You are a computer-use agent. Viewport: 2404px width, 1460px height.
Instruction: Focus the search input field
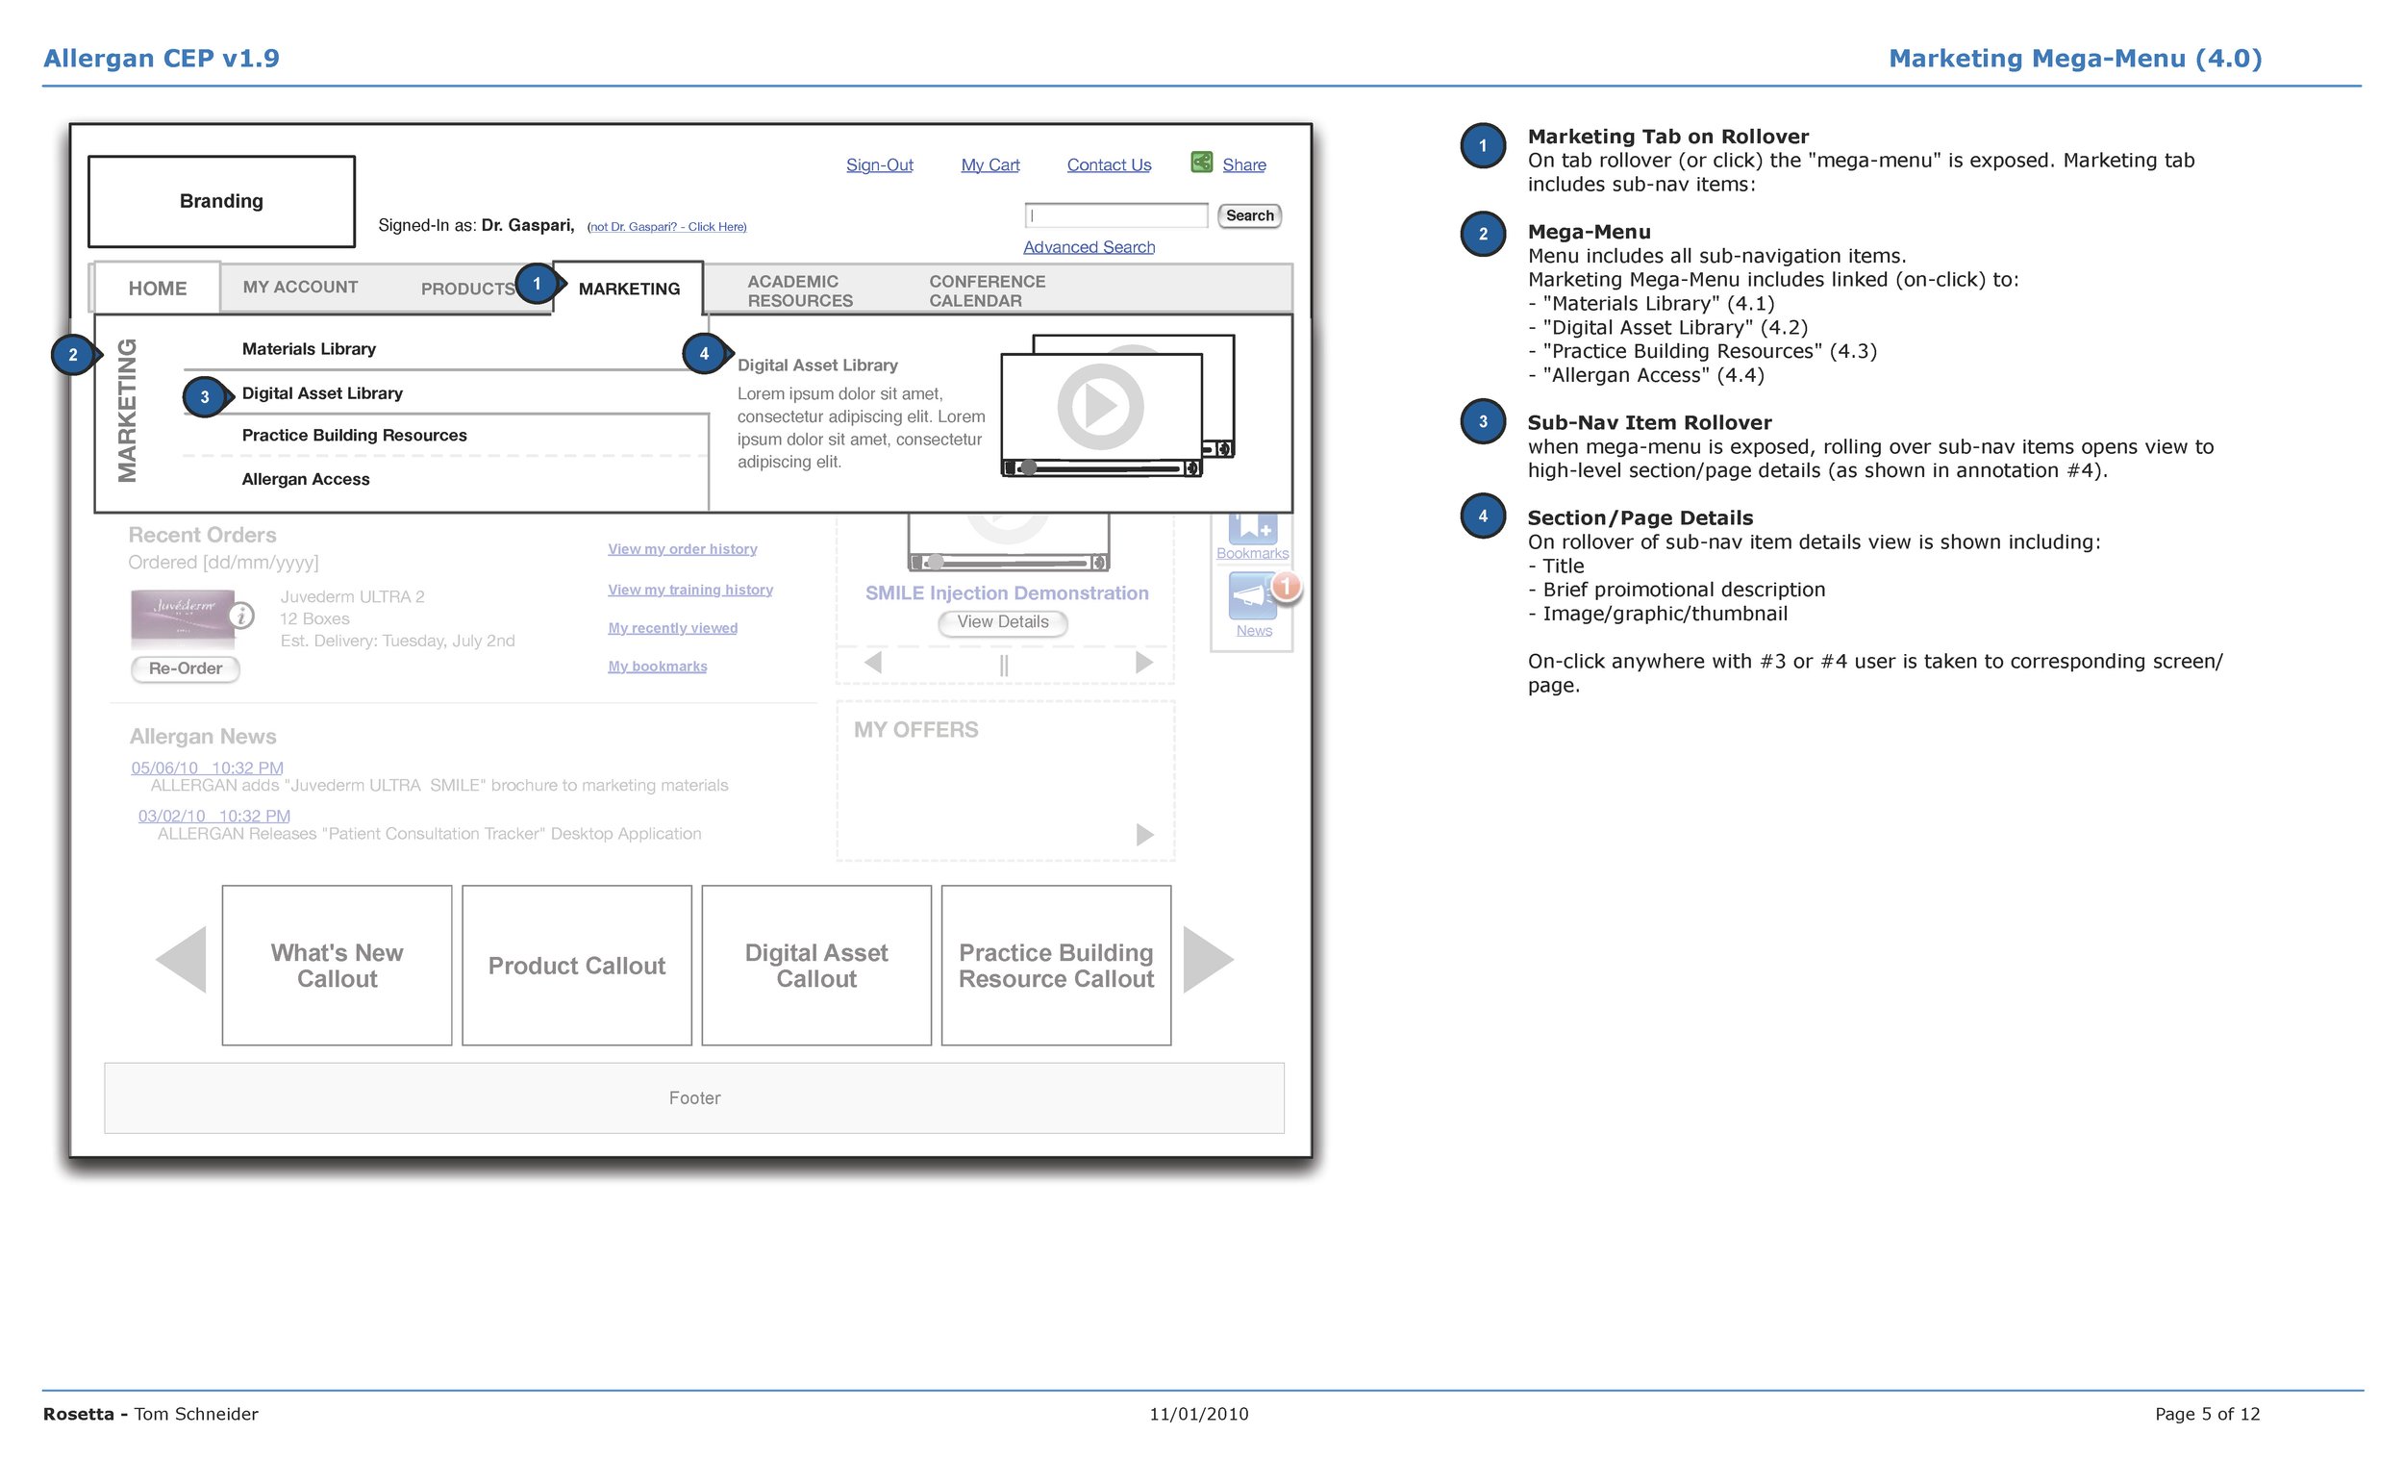pos(1116,214)
